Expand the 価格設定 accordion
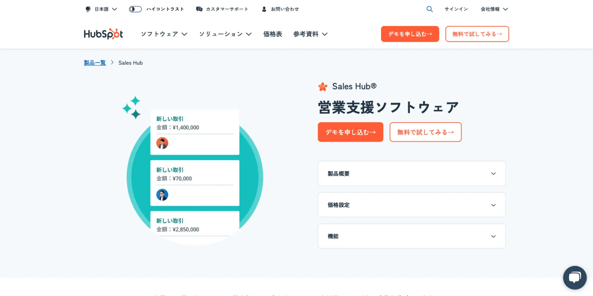This screenshot has width=593, height=296. coord(412,205)
